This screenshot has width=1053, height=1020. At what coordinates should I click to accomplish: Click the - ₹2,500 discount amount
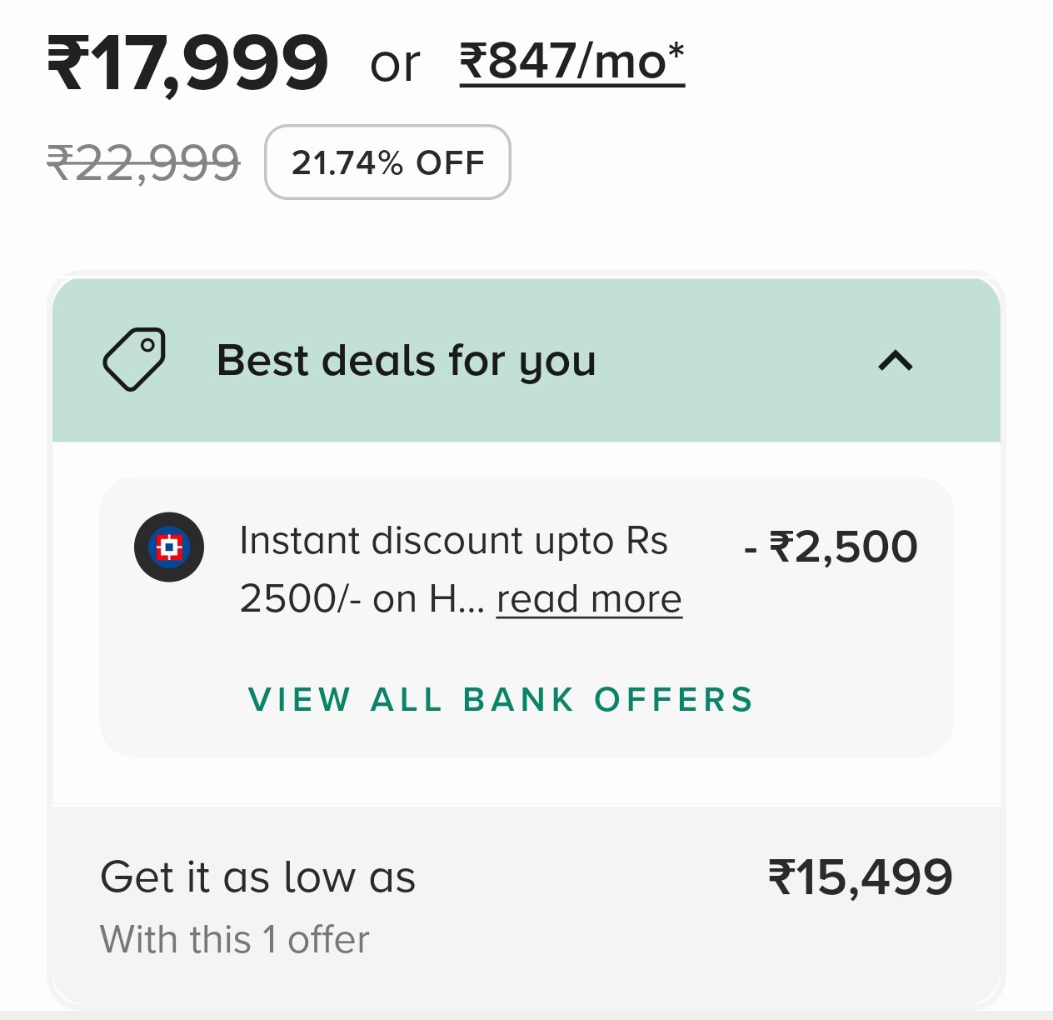pyautogui.click(x=831, y=547)
